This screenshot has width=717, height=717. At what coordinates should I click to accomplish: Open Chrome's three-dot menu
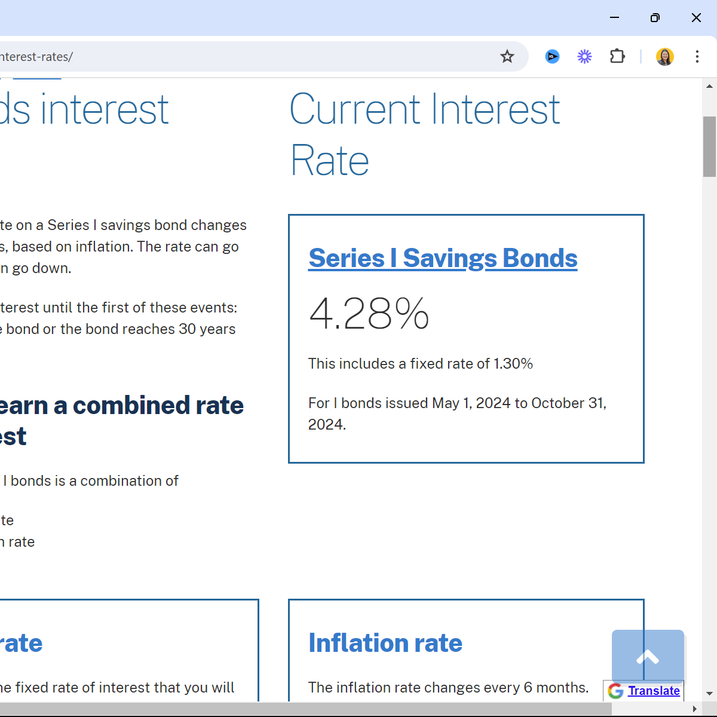point(697,57)
